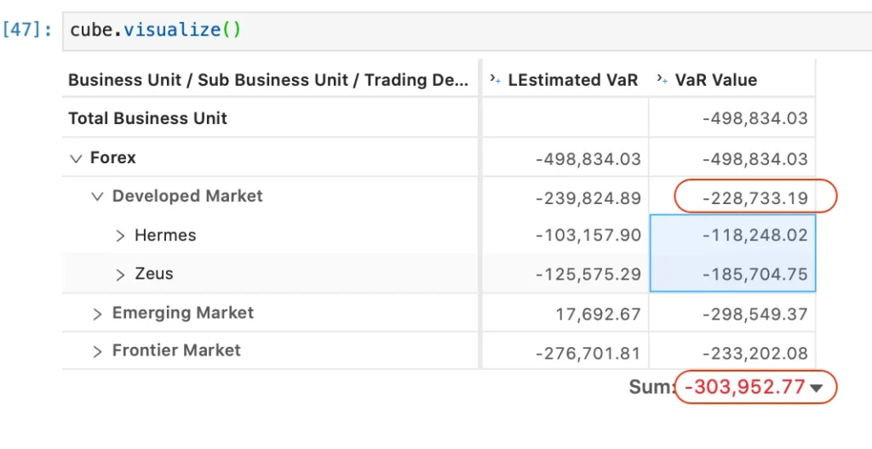The image size is (872, 449).
Task: Collapse the Developed Market row
Action: (x=98, y=196)
